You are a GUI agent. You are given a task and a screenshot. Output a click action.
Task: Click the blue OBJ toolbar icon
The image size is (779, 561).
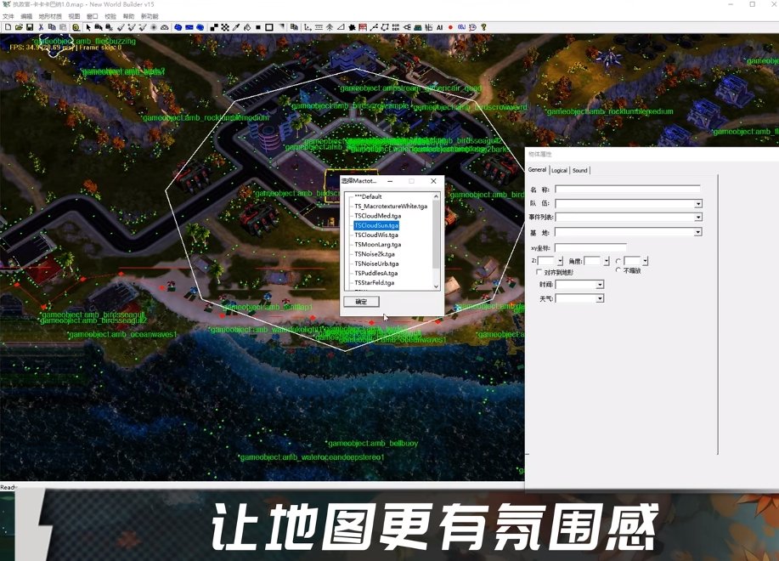(461, 27)
